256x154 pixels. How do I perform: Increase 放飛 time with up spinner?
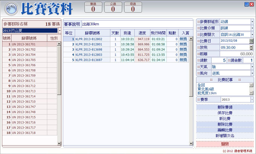point(251,47)
